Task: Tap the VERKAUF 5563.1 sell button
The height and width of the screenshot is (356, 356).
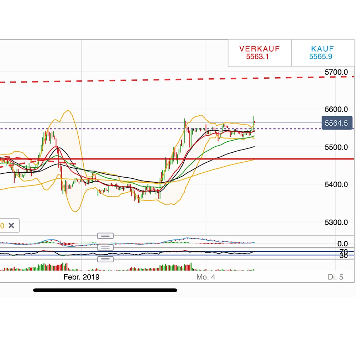Action: 259,52
